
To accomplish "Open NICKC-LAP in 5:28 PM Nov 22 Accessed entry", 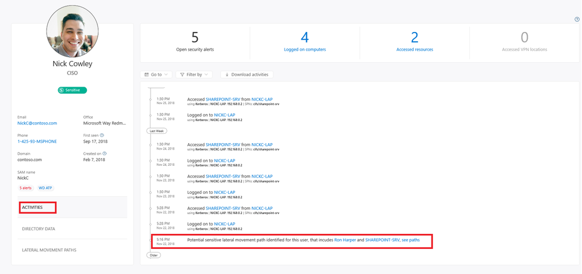I will coord(262,208).
